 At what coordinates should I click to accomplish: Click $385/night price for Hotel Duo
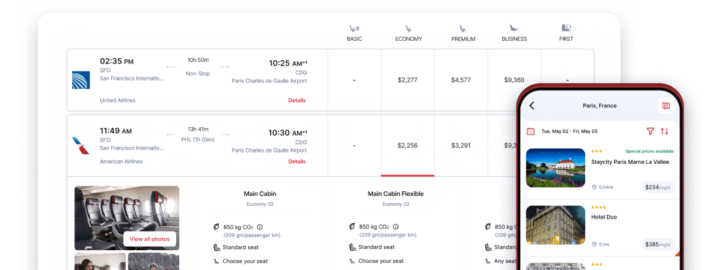pos(657,244)
